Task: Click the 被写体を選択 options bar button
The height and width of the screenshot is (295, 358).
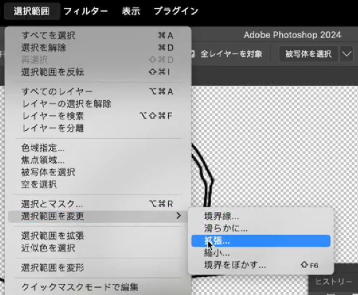Action: pyautogui.click(x=308, y=54)
